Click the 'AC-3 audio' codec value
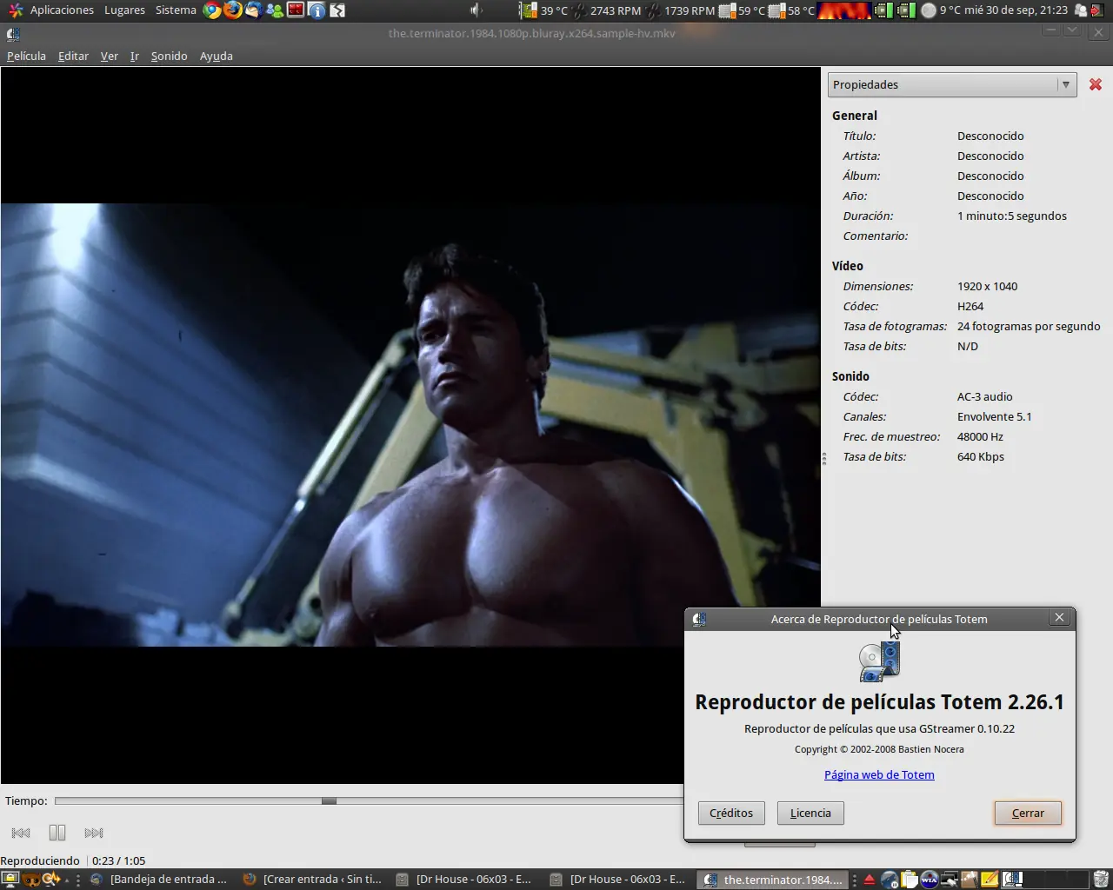1113x890 pixels. tap(984, 396)
